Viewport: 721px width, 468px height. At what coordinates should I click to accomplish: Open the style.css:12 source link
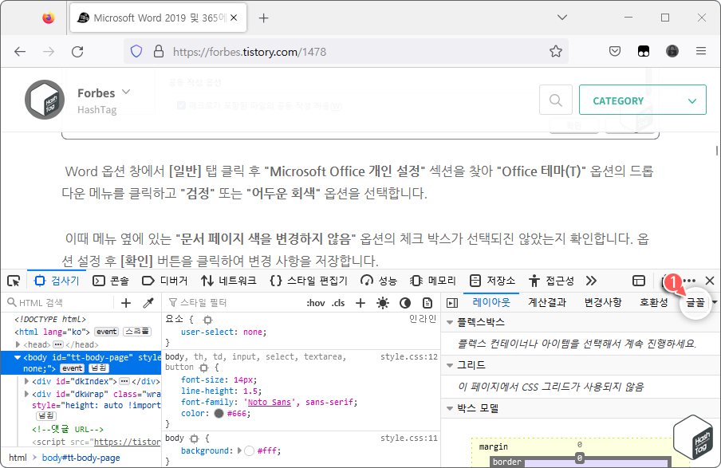409,356
